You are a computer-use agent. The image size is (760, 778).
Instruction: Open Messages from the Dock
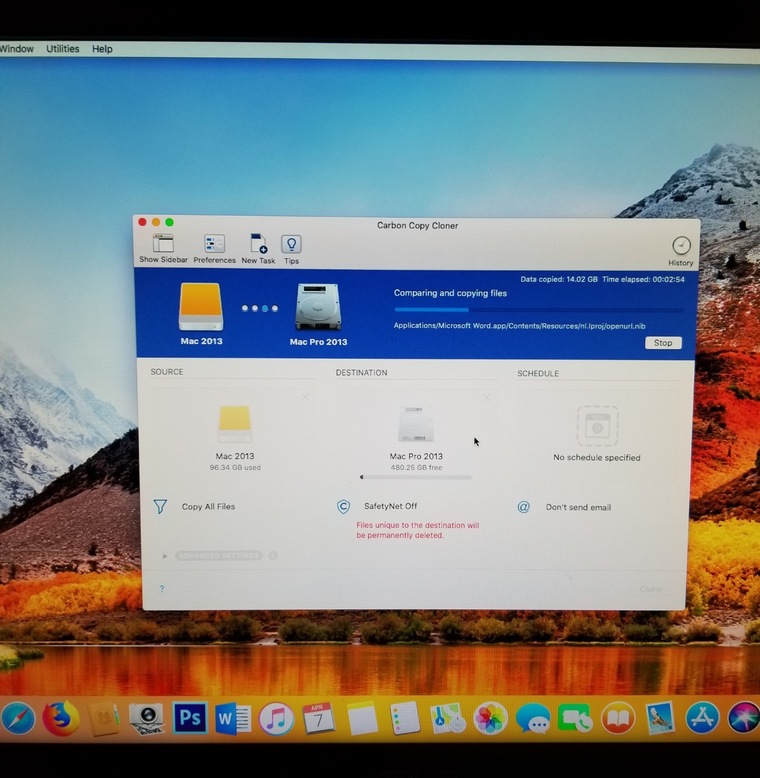(533, 718)
